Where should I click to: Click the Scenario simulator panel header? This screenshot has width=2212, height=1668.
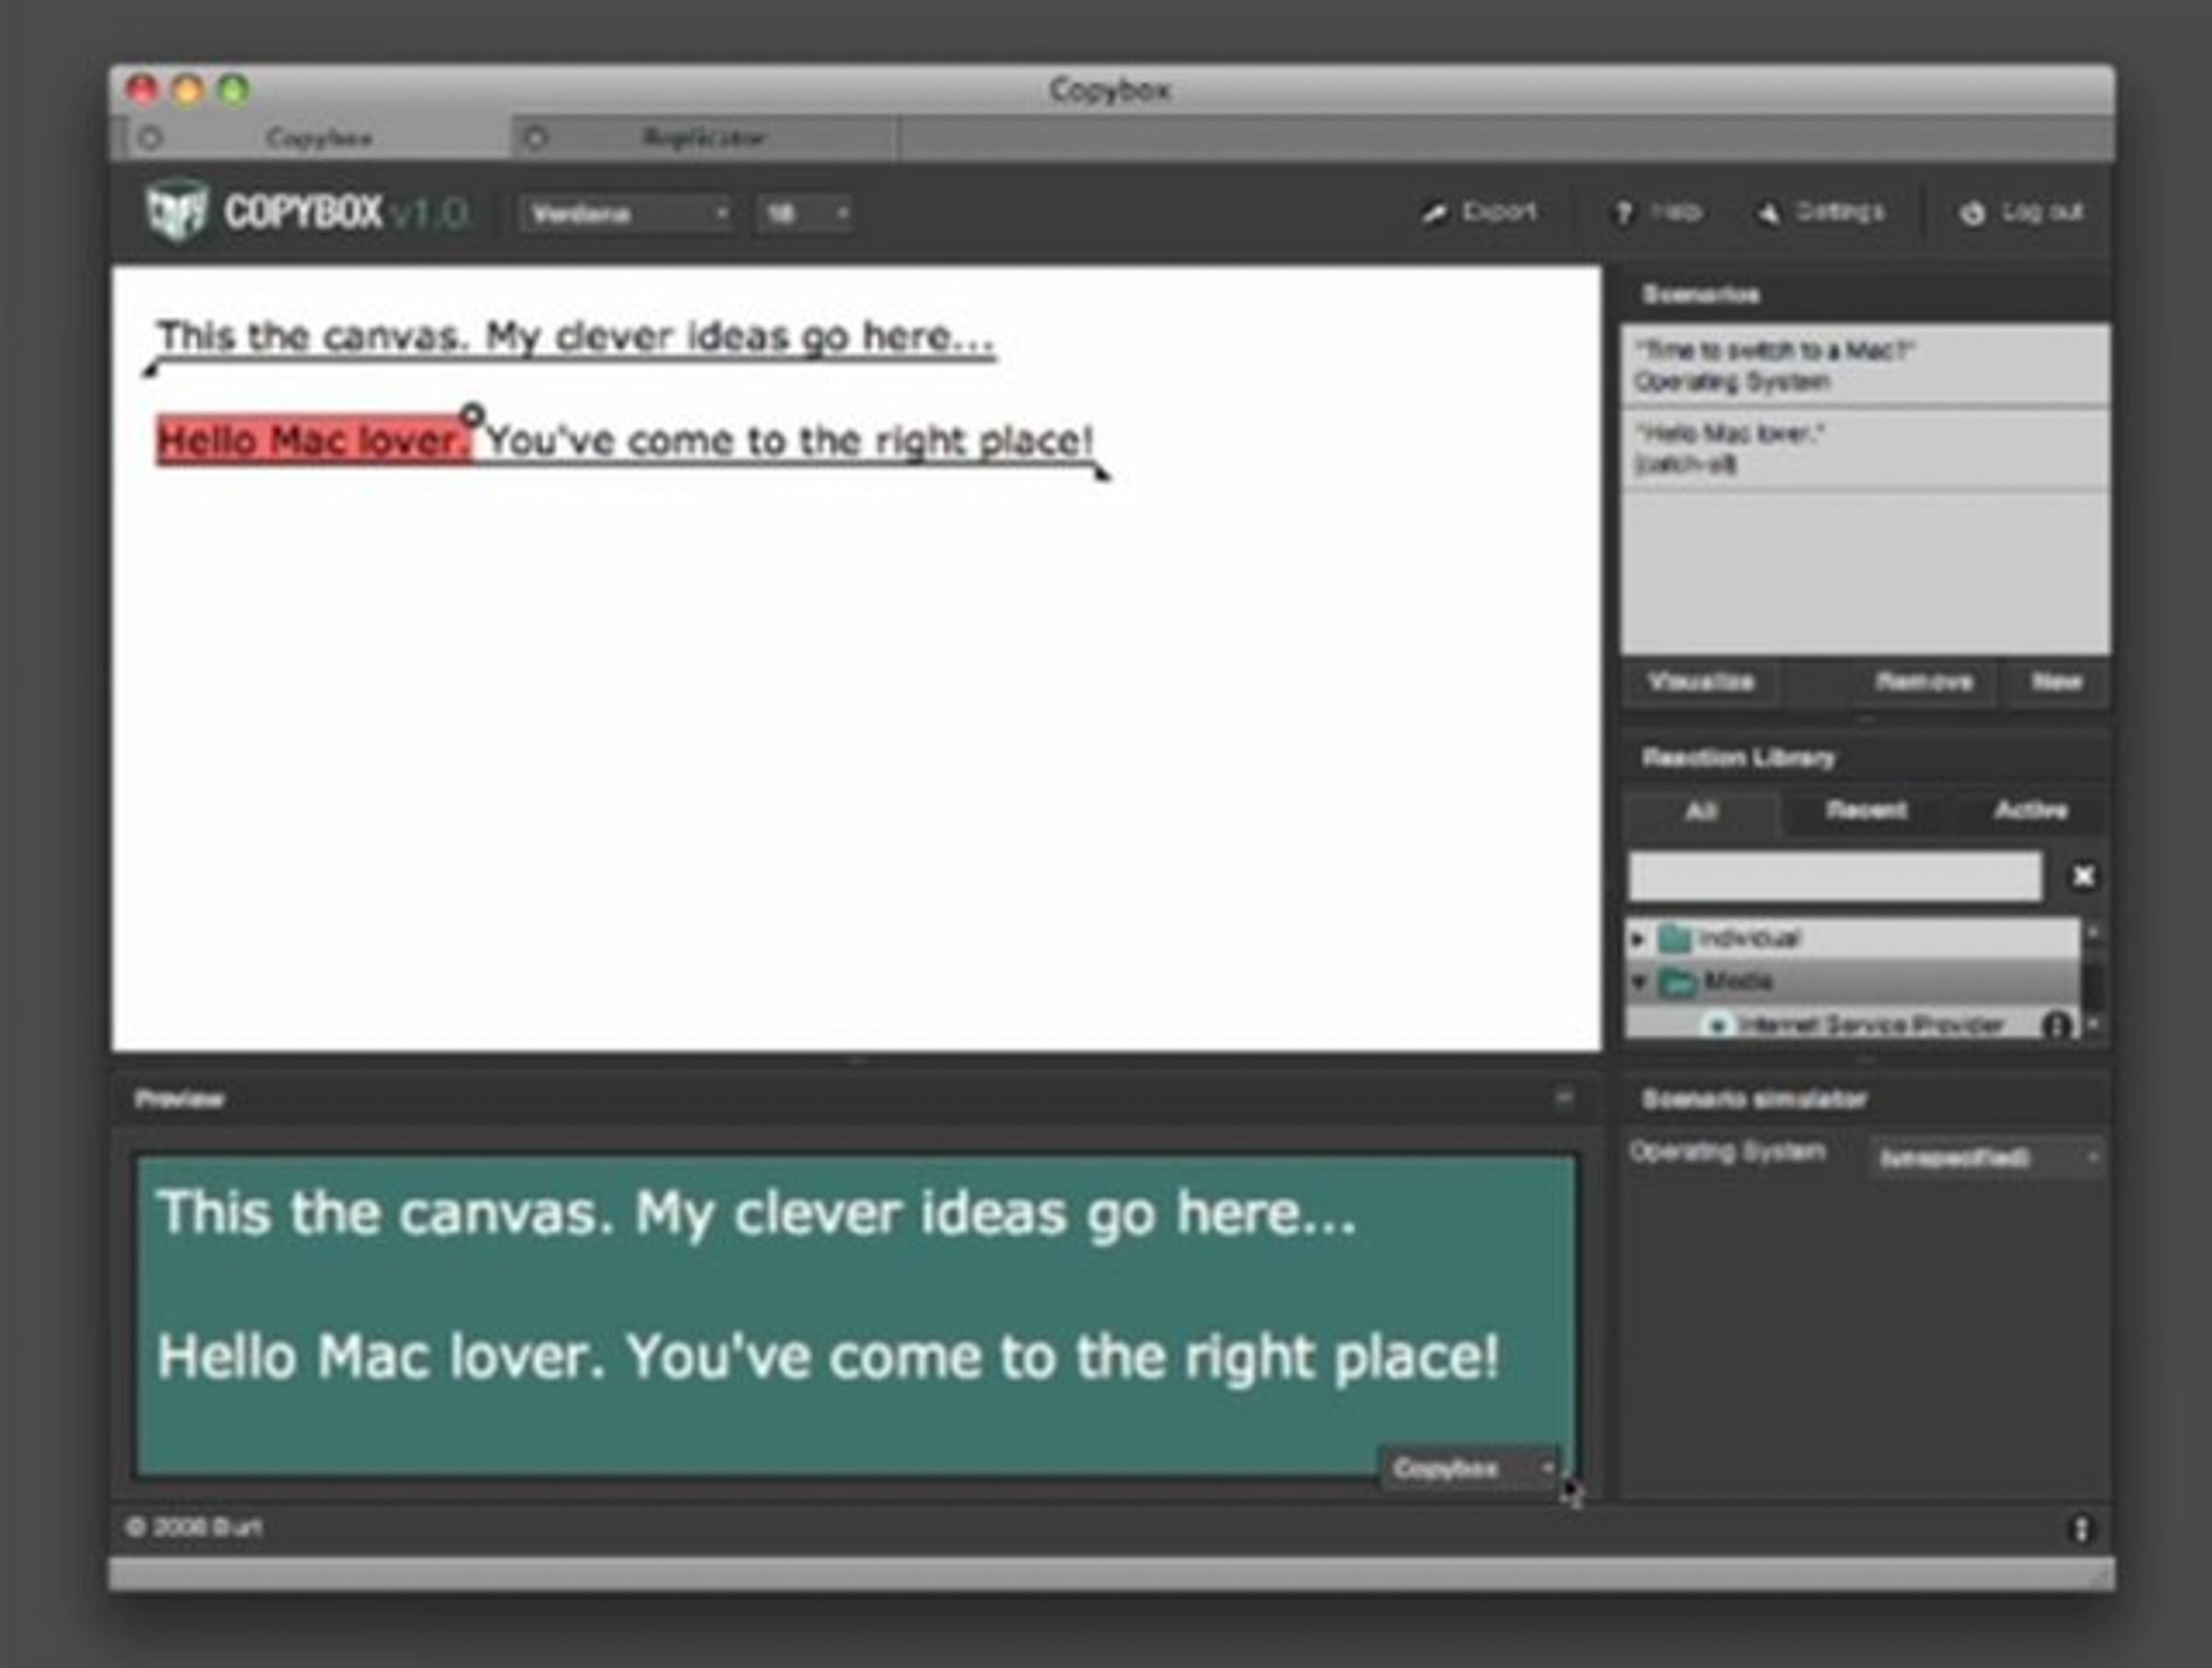1865,1099
